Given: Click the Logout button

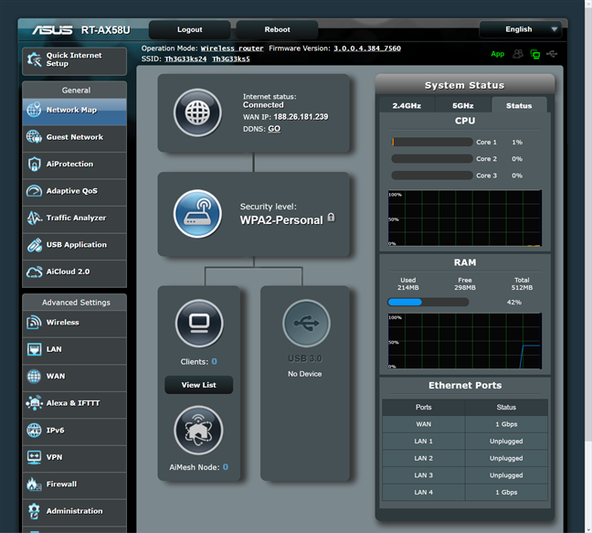Looking at the screenshot, I should click(x=189, y=30).
